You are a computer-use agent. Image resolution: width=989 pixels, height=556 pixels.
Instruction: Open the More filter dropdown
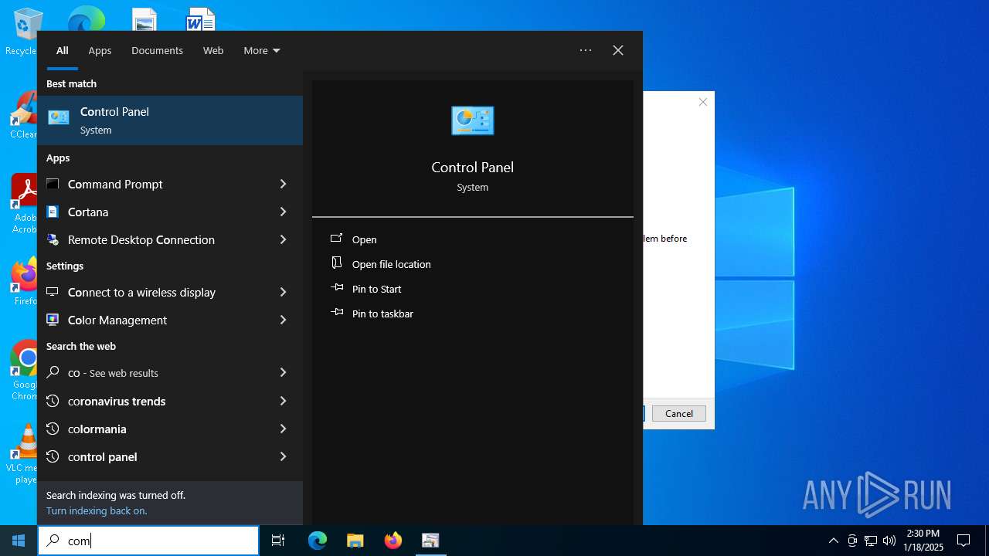[262, 50]
